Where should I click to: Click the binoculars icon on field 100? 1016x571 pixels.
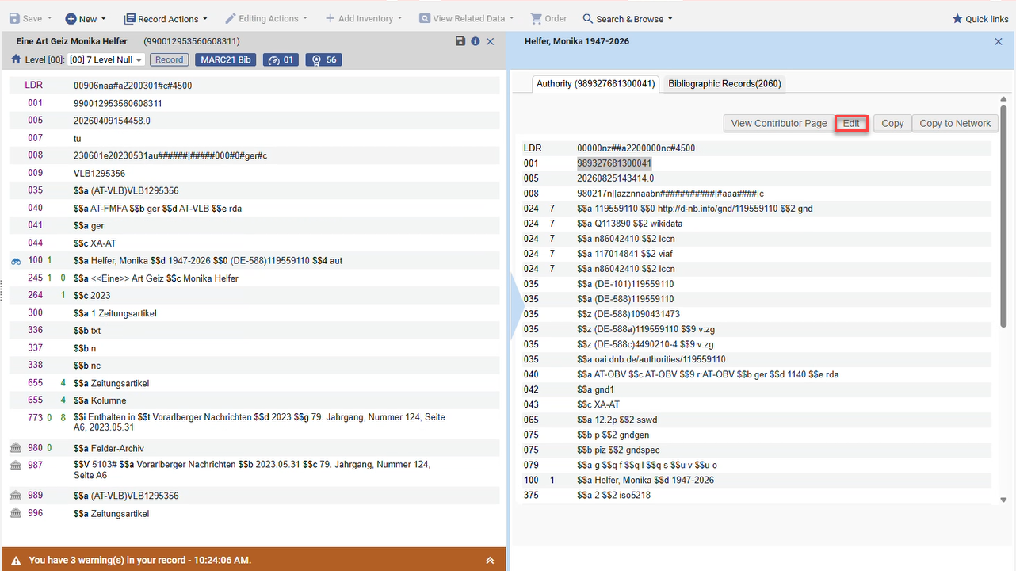click(16, 261)
